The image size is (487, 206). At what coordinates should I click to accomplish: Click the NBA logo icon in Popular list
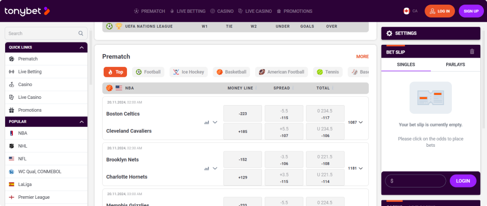pos(11,133)
